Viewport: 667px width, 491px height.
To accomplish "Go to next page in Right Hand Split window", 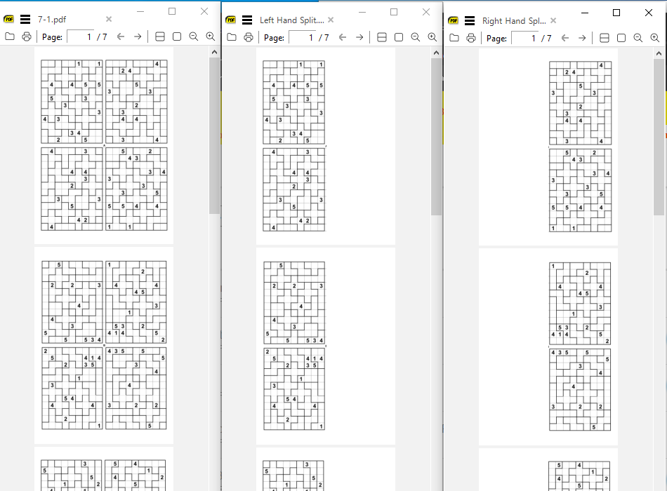I will [x=582, y=39].
